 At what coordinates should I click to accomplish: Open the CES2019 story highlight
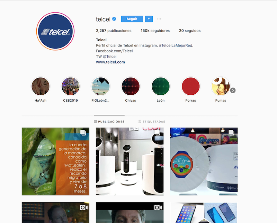[71, 86]
